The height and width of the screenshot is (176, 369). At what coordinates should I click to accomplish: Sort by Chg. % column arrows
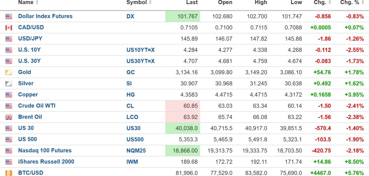(x=362, y=3)
